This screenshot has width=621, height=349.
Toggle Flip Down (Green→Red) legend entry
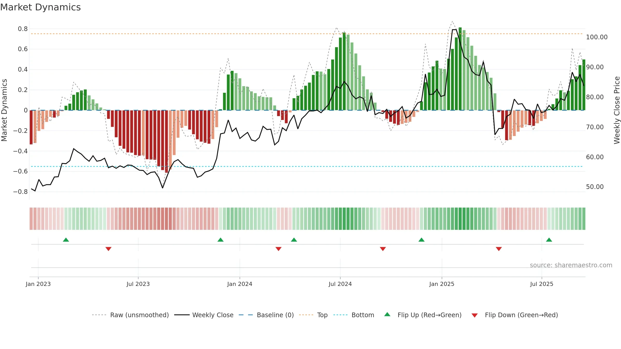point(515,315)
